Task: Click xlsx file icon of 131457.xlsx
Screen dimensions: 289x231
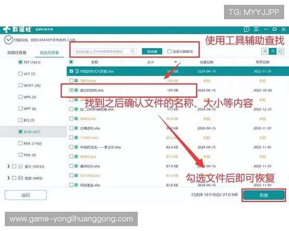Action: click(76, 138)
